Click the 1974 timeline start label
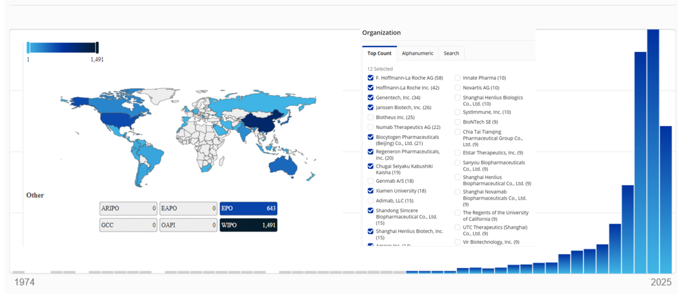The image size is (678, 300). pyautogui.click(x=24, y=282)
